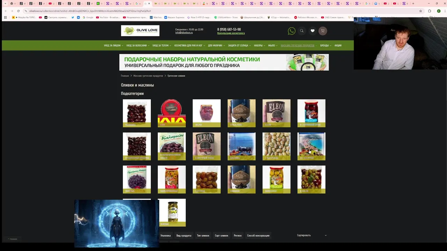This screenshot has height=251, width=447.
Task: Open WhatsApp chat icon in header
Action: tap(291, 31)
